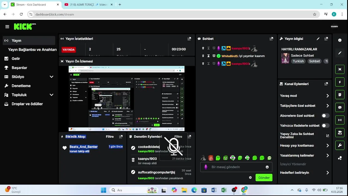The width and height of the screenshot is (348, 196).
Task: Open Yavaş mod options chevron
Action: pos(328,96)
